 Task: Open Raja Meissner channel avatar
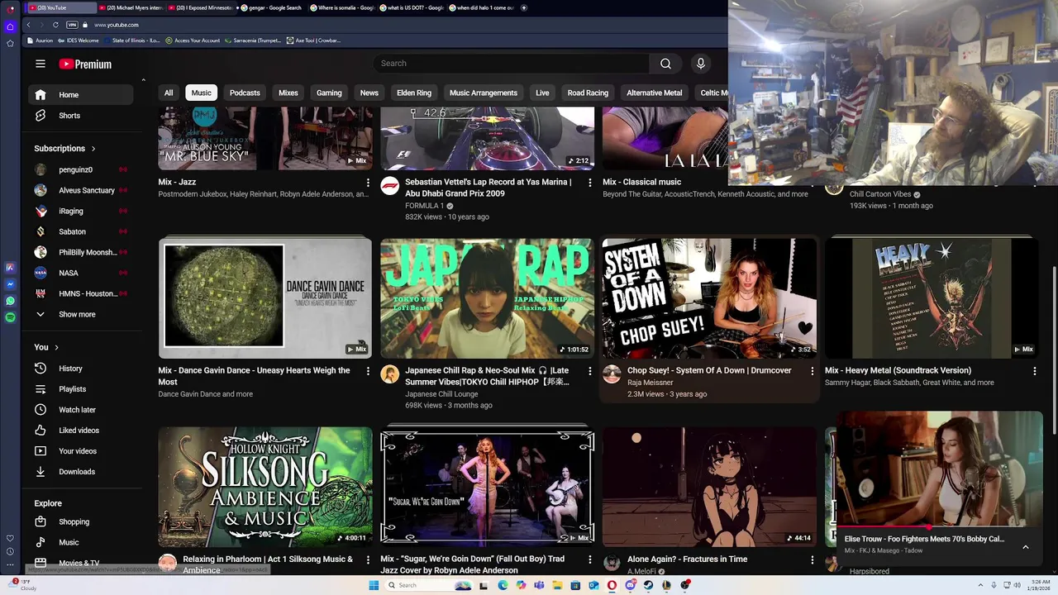[612, 374]
